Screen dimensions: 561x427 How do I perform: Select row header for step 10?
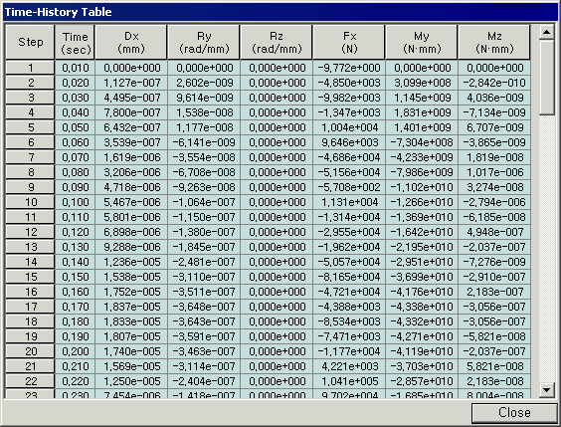[30, 202]
